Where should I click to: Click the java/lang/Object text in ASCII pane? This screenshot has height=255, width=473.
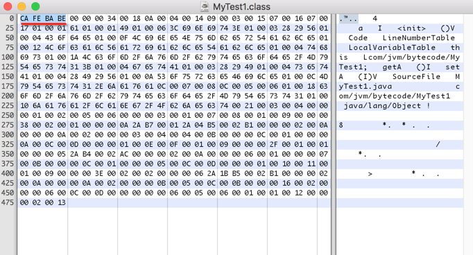point(382,105)
